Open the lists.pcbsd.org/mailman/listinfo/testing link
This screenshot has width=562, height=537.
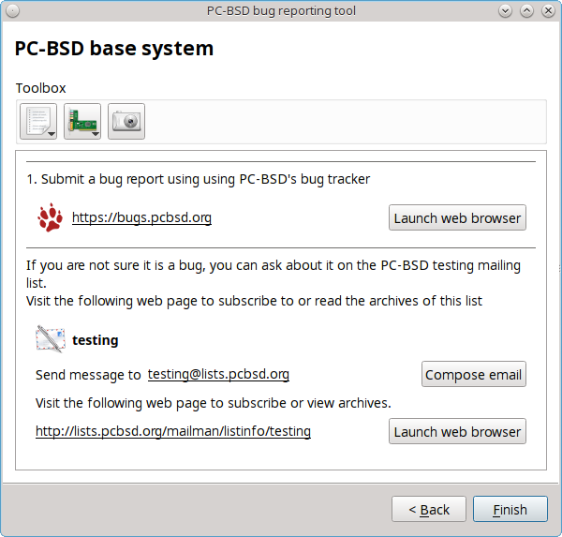click(173, 431)
